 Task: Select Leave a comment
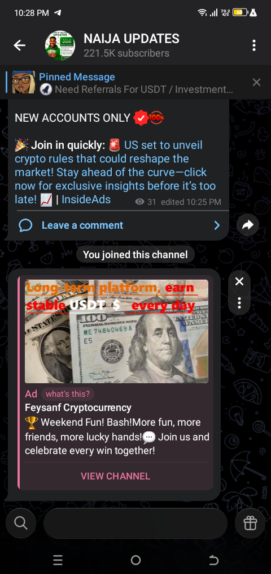click(82, 225)
